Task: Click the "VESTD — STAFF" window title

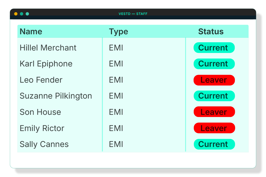Action: (133, 14)
